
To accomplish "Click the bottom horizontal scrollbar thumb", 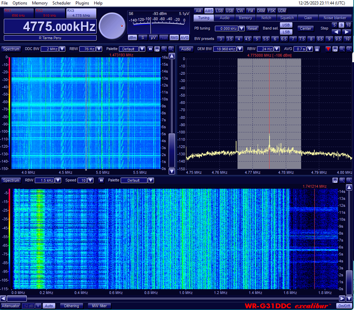I will [17, 299].
